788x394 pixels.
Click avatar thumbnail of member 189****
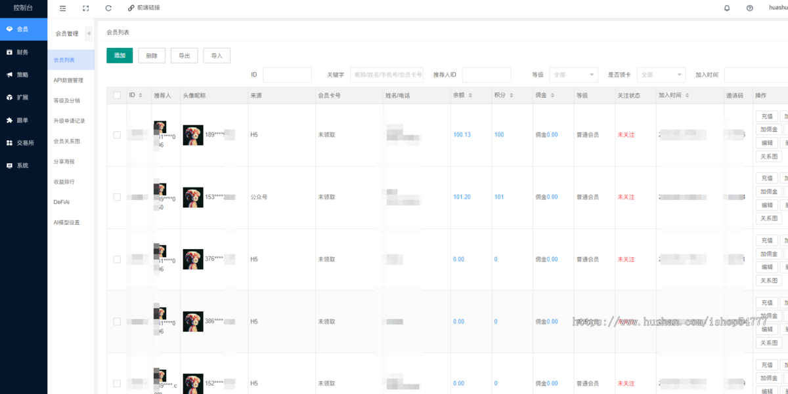coord(193,135)
